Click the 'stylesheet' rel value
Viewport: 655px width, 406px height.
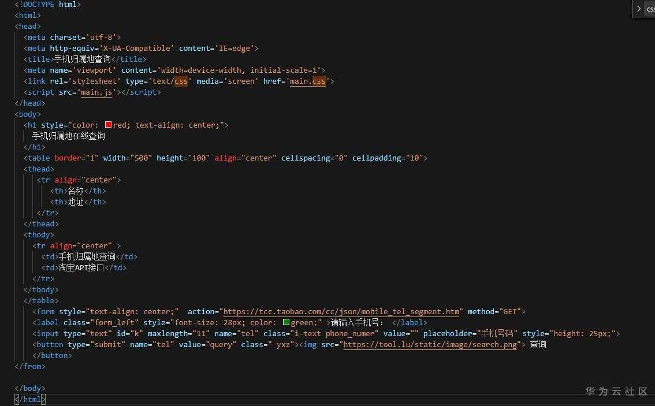[94, 81]
